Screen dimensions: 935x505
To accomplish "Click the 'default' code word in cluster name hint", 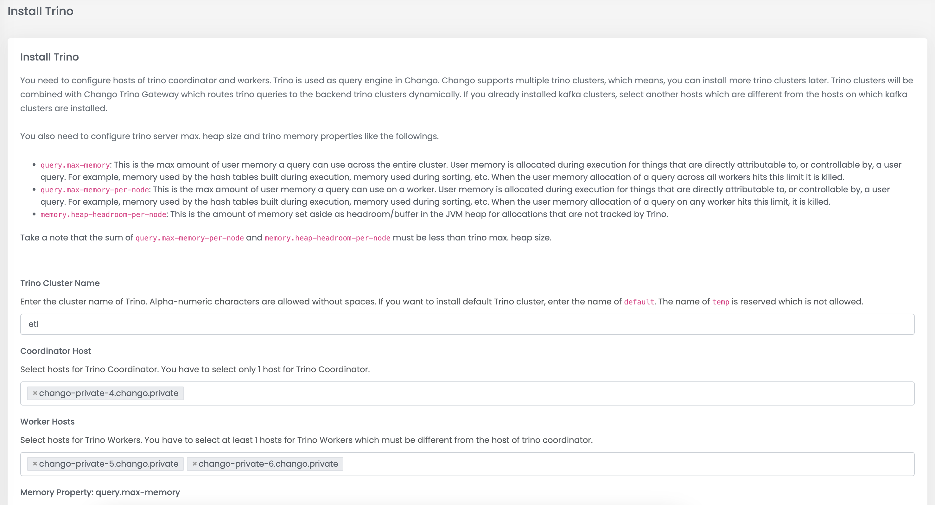I will click(639, 302).
